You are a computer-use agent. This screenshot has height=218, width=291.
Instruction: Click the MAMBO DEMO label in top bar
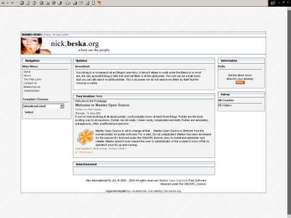click(x=32, y=35)
